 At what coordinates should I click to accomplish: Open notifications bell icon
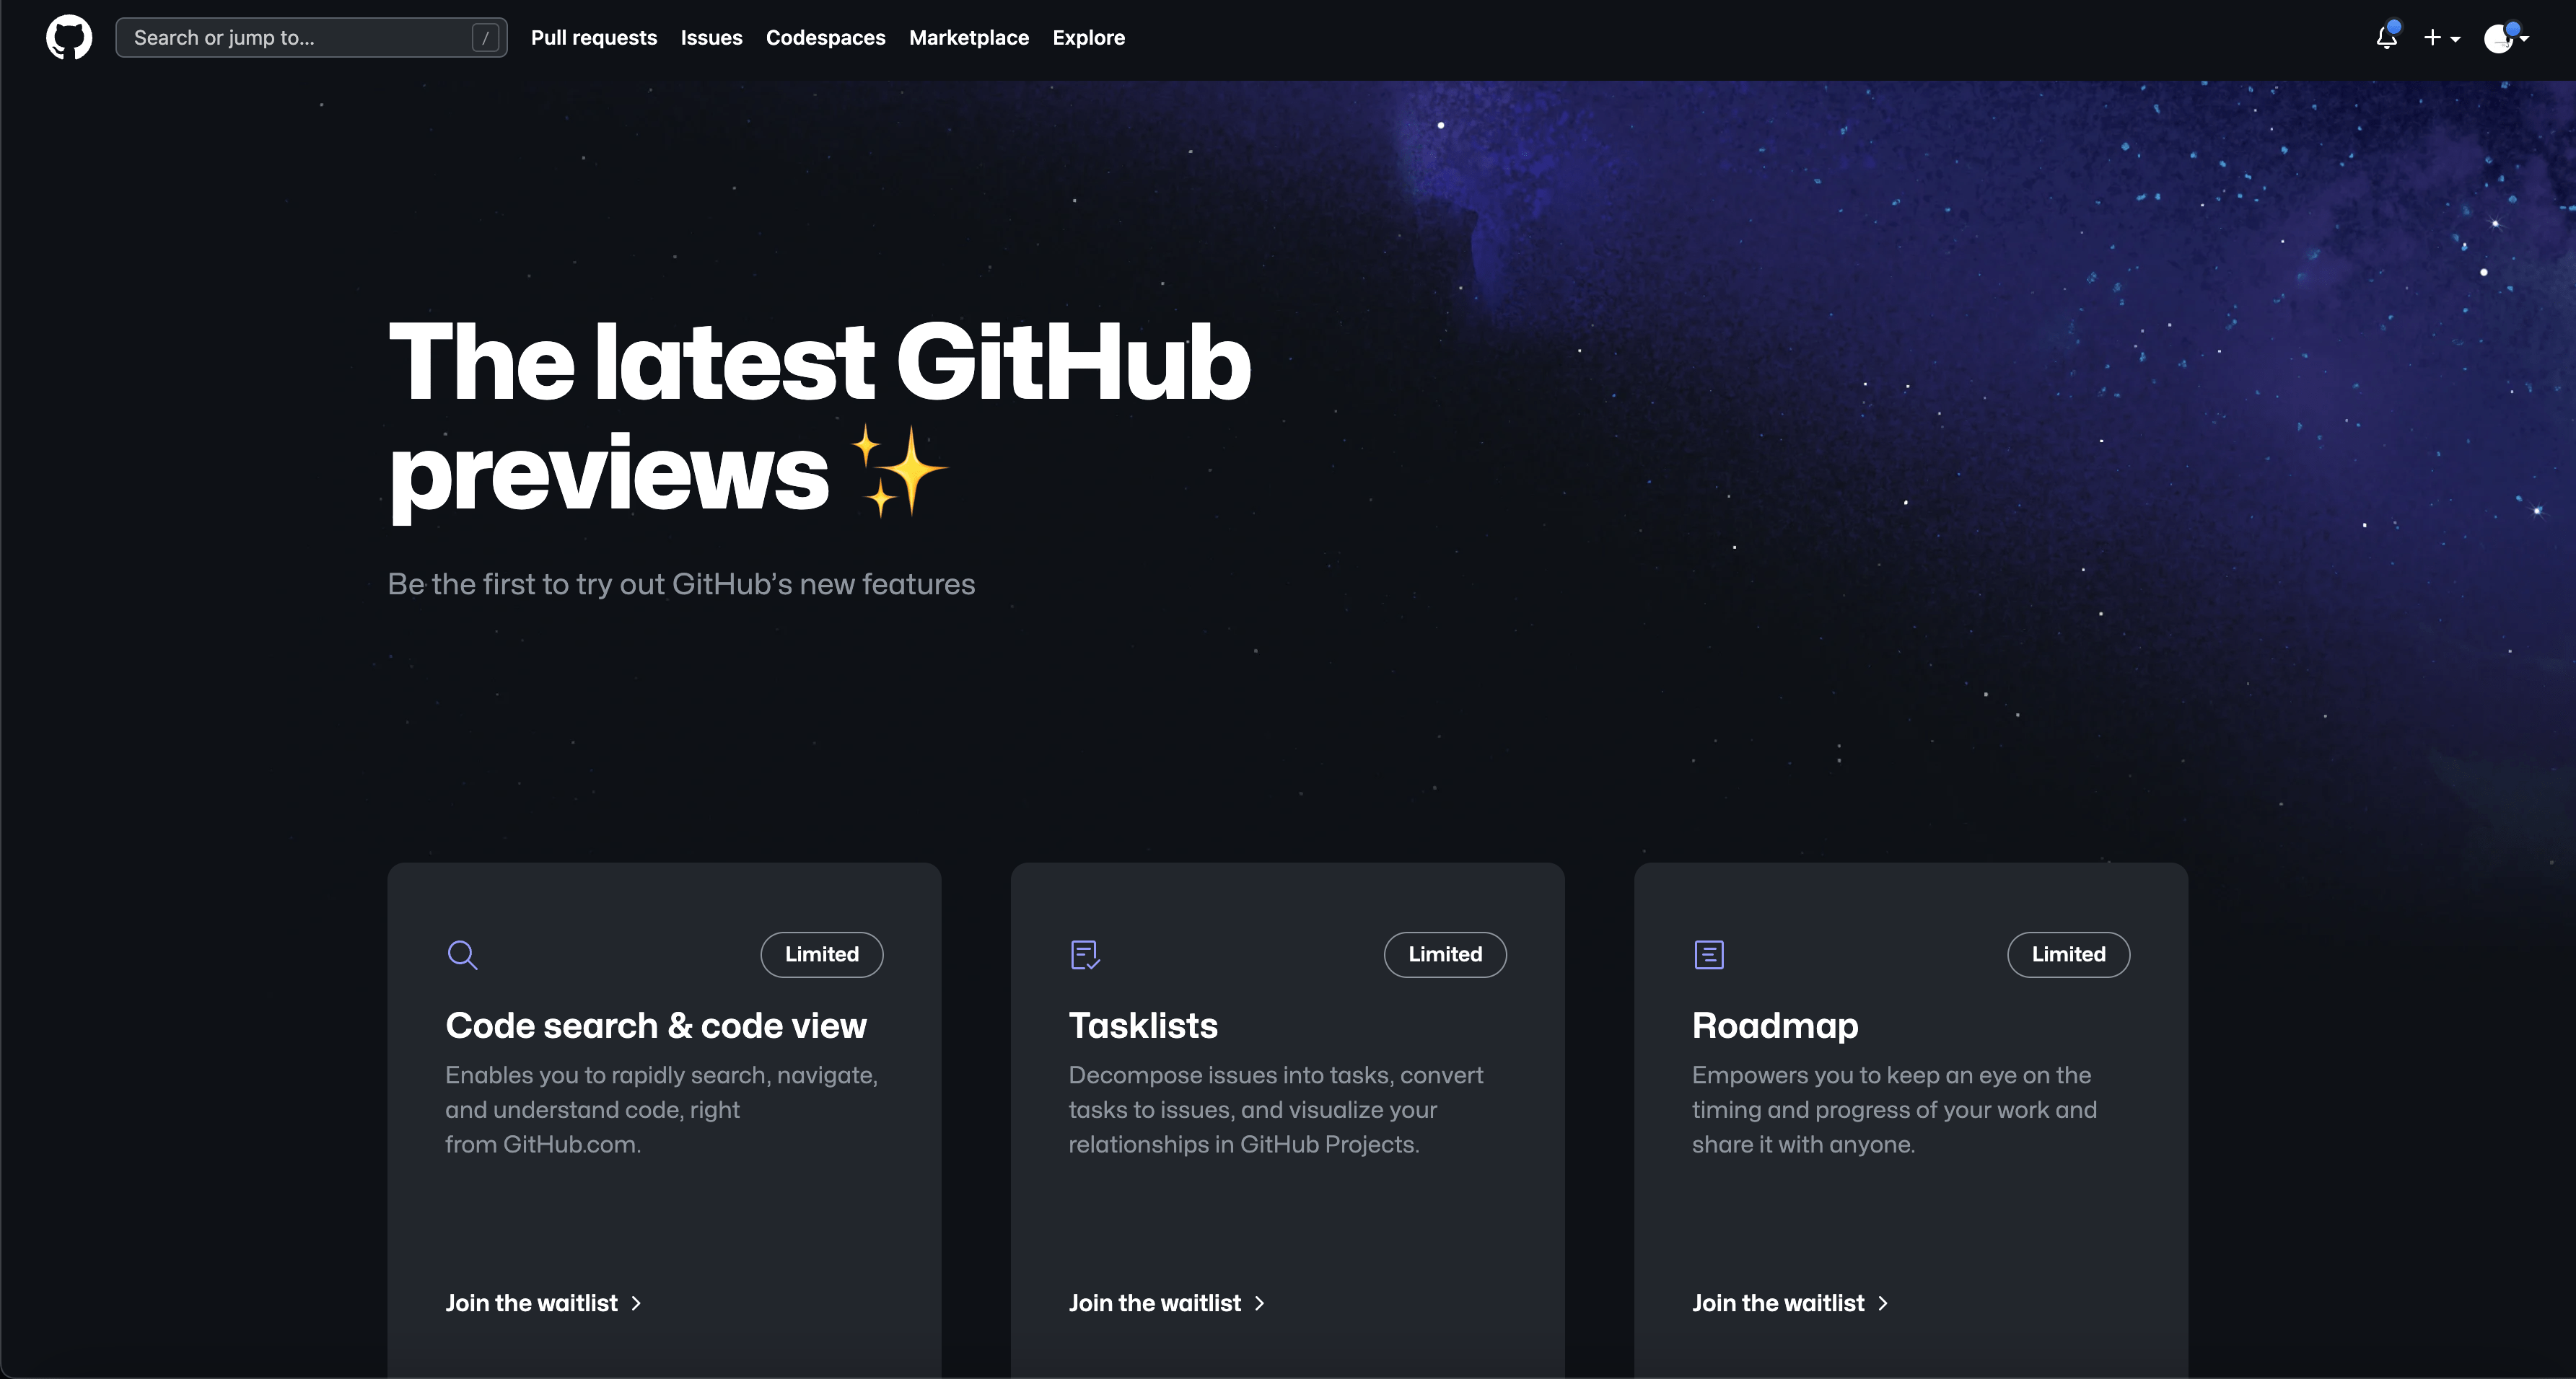pos(2387,36)
